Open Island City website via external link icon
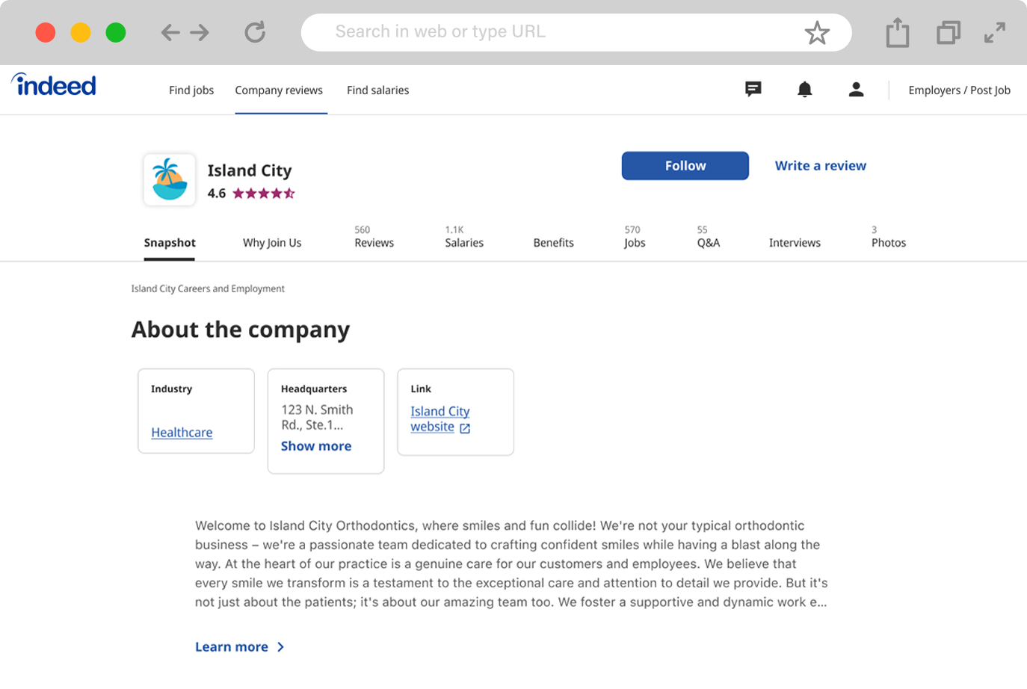This screenshot has width=1027, height=689. tap(465, 428)
